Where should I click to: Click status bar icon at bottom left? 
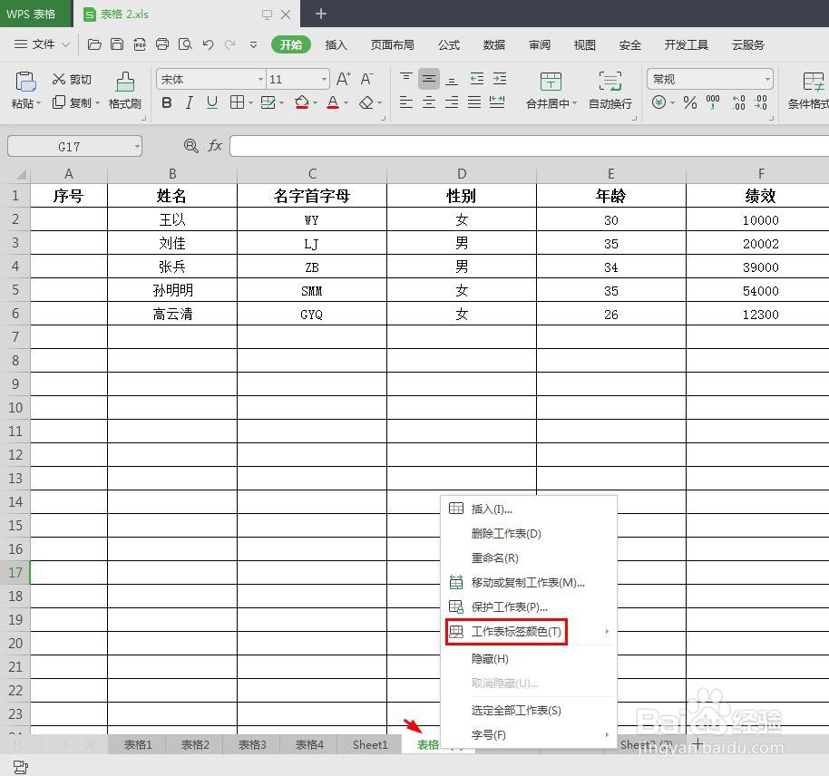[21, 767]
